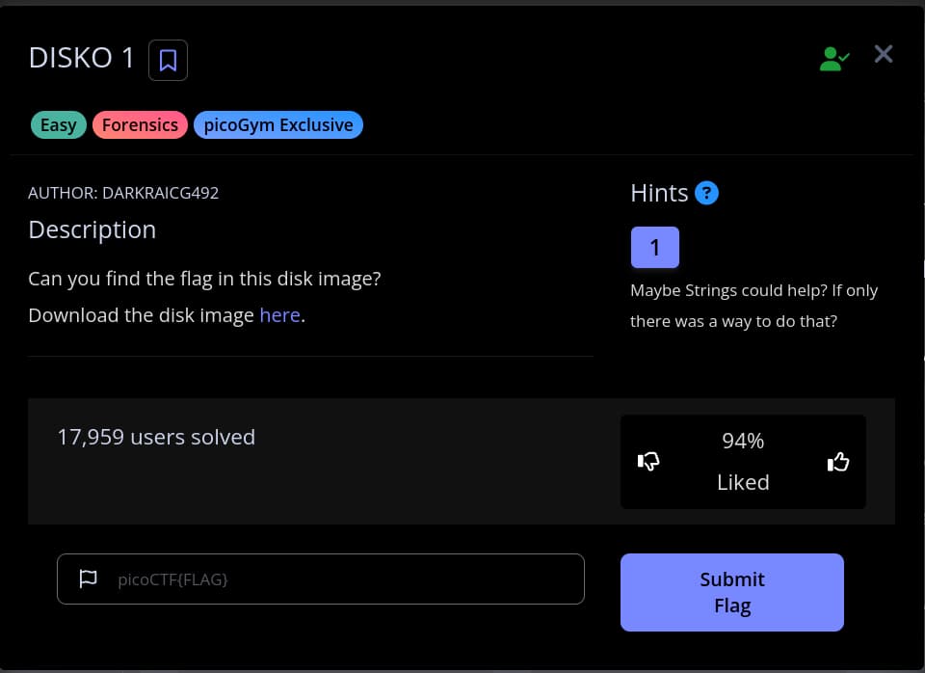Select the Easy difficulty tag
This screenshot has height=673, width=925.
click(x=58, y=125)
